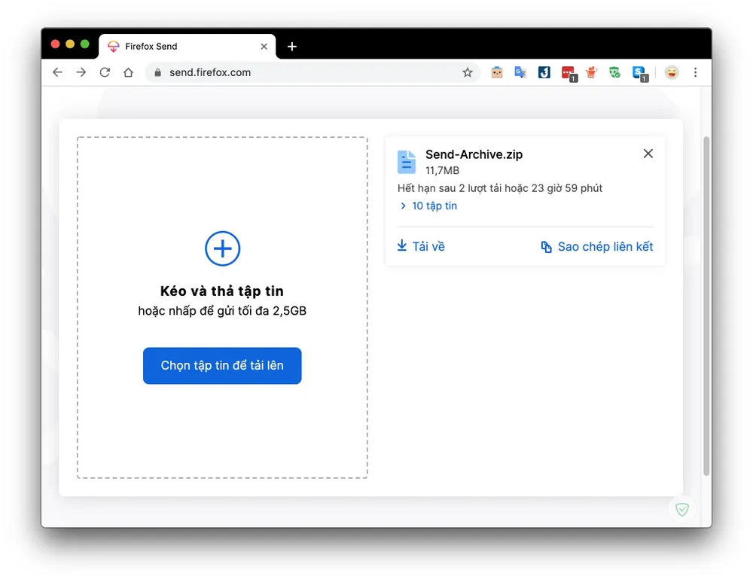The width and height of the screenshot is (753, 582).
Task: Expand the 10 tập tin file list
Action: [428, 206]
